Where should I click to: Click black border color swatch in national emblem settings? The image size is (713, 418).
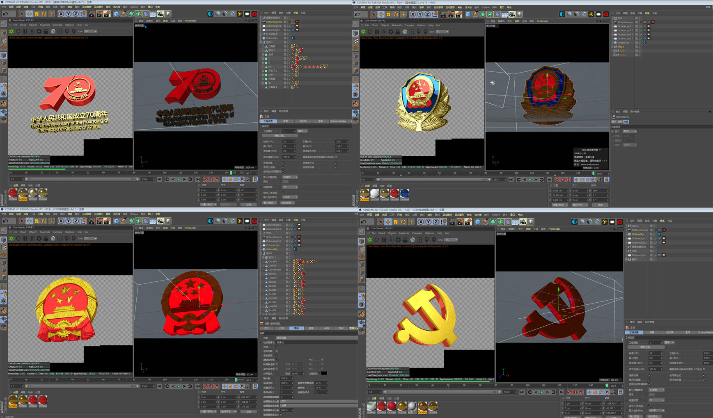(x=324, y=373)
